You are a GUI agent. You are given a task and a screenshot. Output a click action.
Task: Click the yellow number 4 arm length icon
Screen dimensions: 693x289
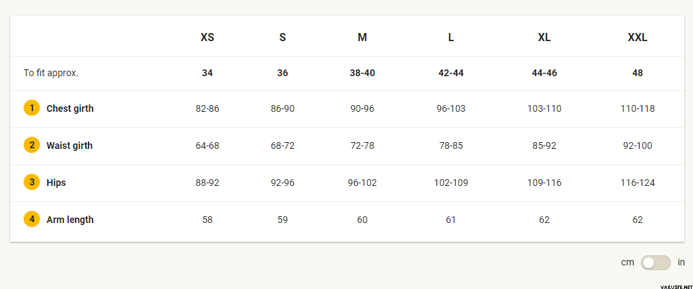point(32,220)
